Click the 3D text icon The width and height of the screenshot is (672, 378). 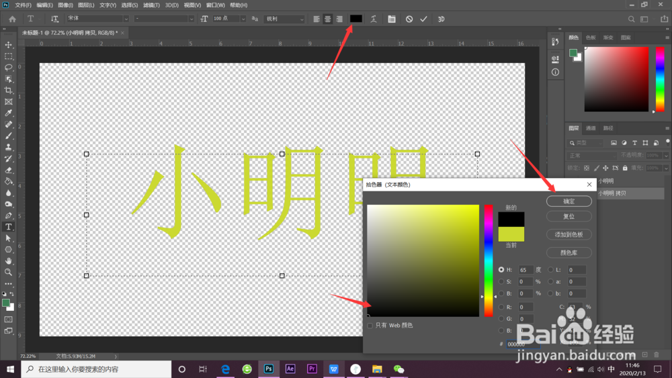[441, 19]
